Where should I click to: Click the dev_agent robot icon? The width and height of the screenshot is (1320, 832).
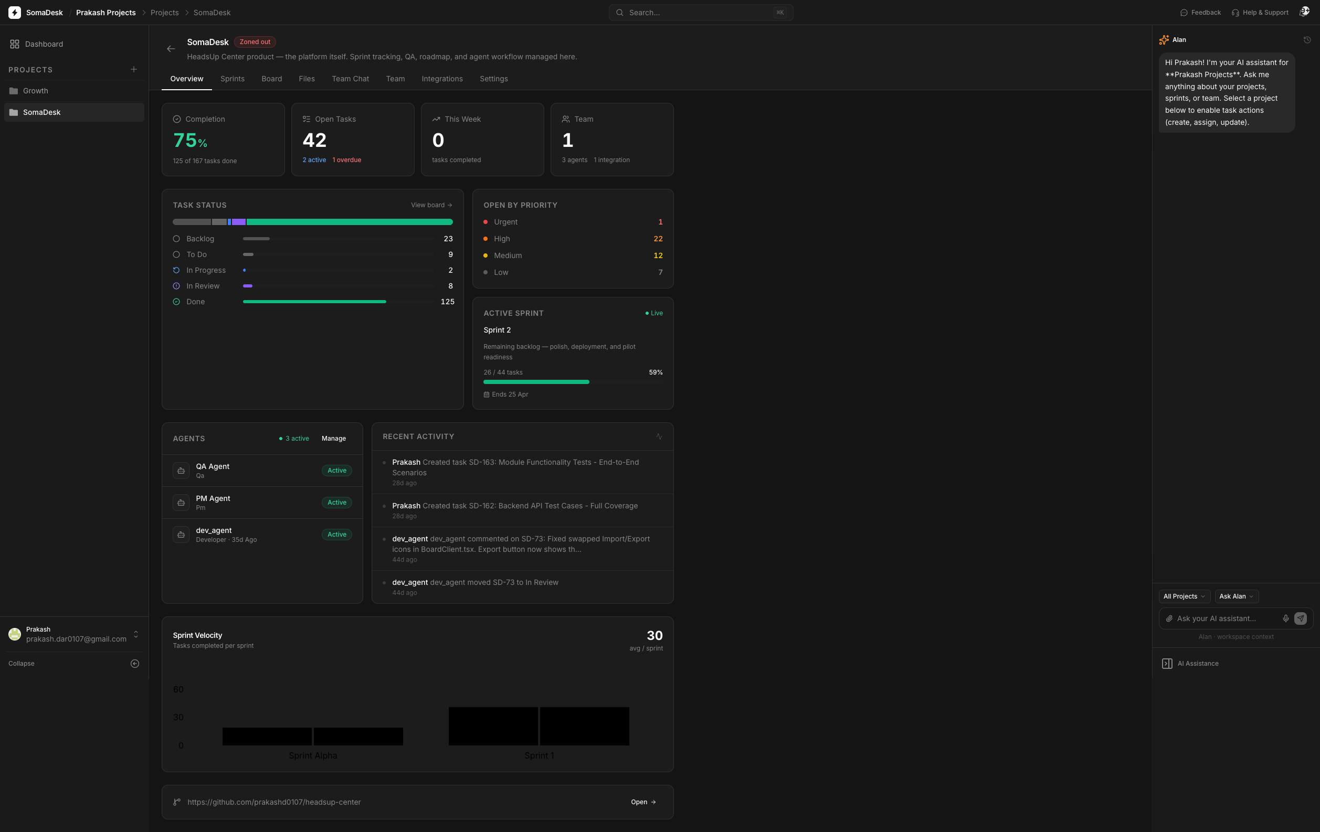coord(181,535)
